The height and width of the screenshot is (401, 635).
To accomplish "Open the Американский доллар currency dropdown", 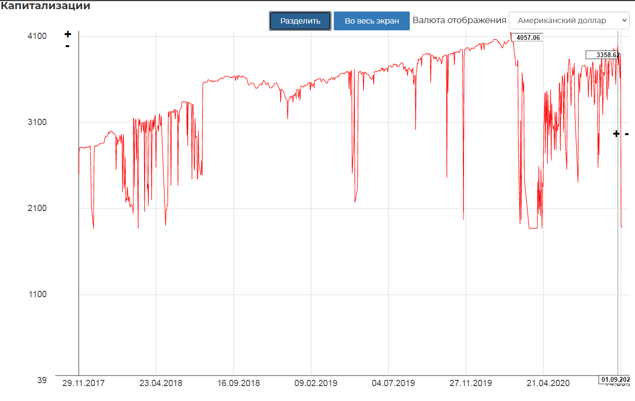I will [x=569, y=21].
